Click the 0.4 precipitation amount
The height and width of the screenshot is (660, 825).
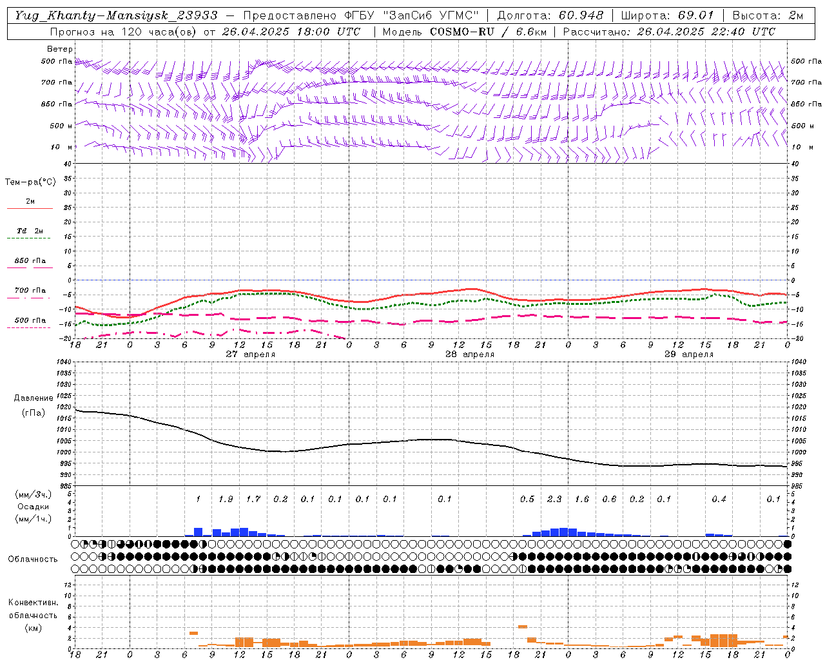(x=719, y=499)
